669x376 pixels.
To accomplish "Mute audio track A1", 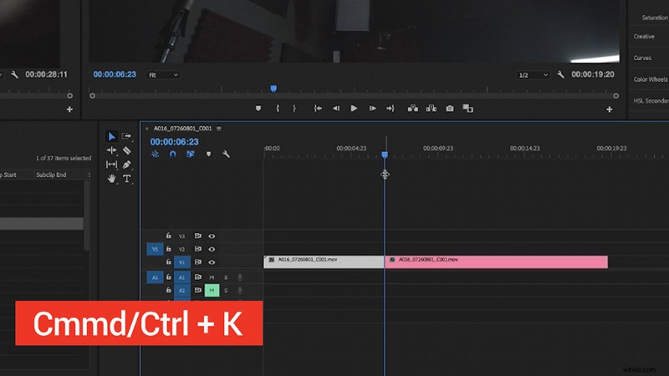I will [x=212, y=277].
